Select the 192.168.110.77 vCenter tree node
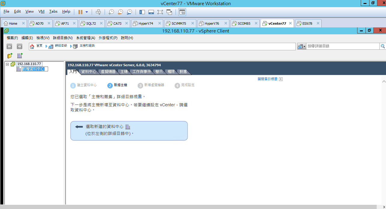The width and height of the screenshot is (386, 209). [x=29, y=64]
